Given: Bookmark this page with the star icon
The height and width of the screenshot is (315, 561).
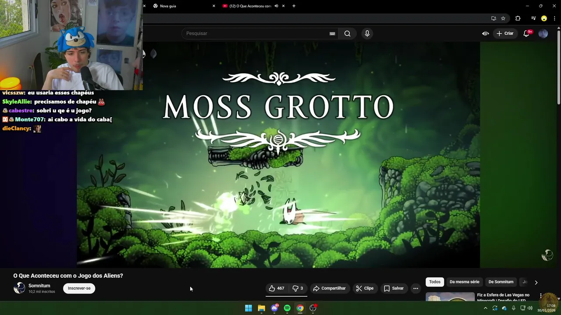Looking at the screenshot, I should pos(503,18).
